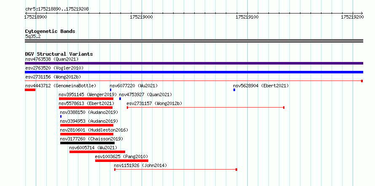Open nsv5628904 (Ebert2021) variant label
This screenshot has height=186, width=375.
261,86
